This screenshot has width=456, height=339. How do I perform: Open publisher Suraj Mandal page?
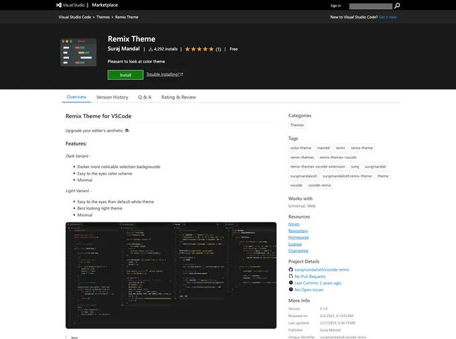pos(123,48)
